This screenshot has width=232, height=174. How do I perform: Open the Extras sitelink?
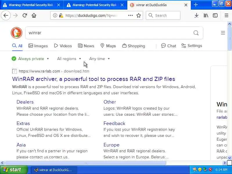point(23,124)
